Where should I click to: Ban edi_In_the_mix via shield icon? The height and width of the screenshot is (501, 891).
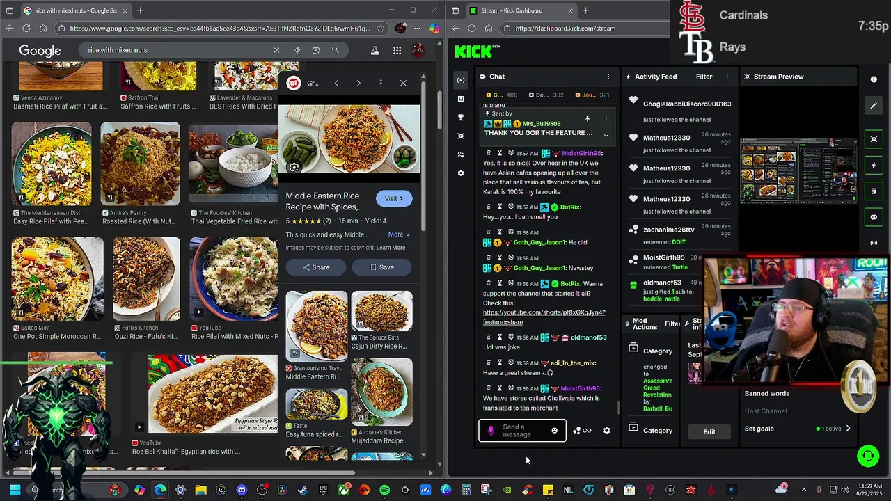coord(510,363)
